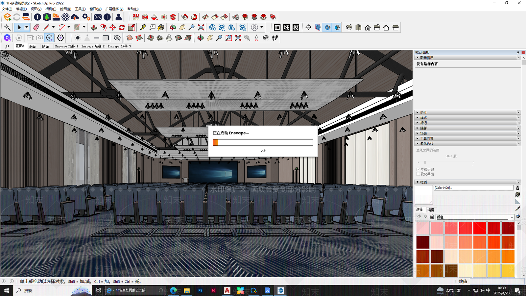Select the Rotate tool
Screen dimensions: 526x296
(x=122, y=27)
